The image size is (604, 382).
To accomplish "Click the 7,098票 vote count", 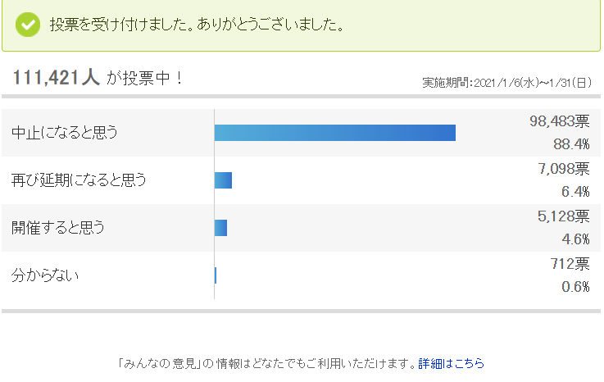I will pos(564,168).
